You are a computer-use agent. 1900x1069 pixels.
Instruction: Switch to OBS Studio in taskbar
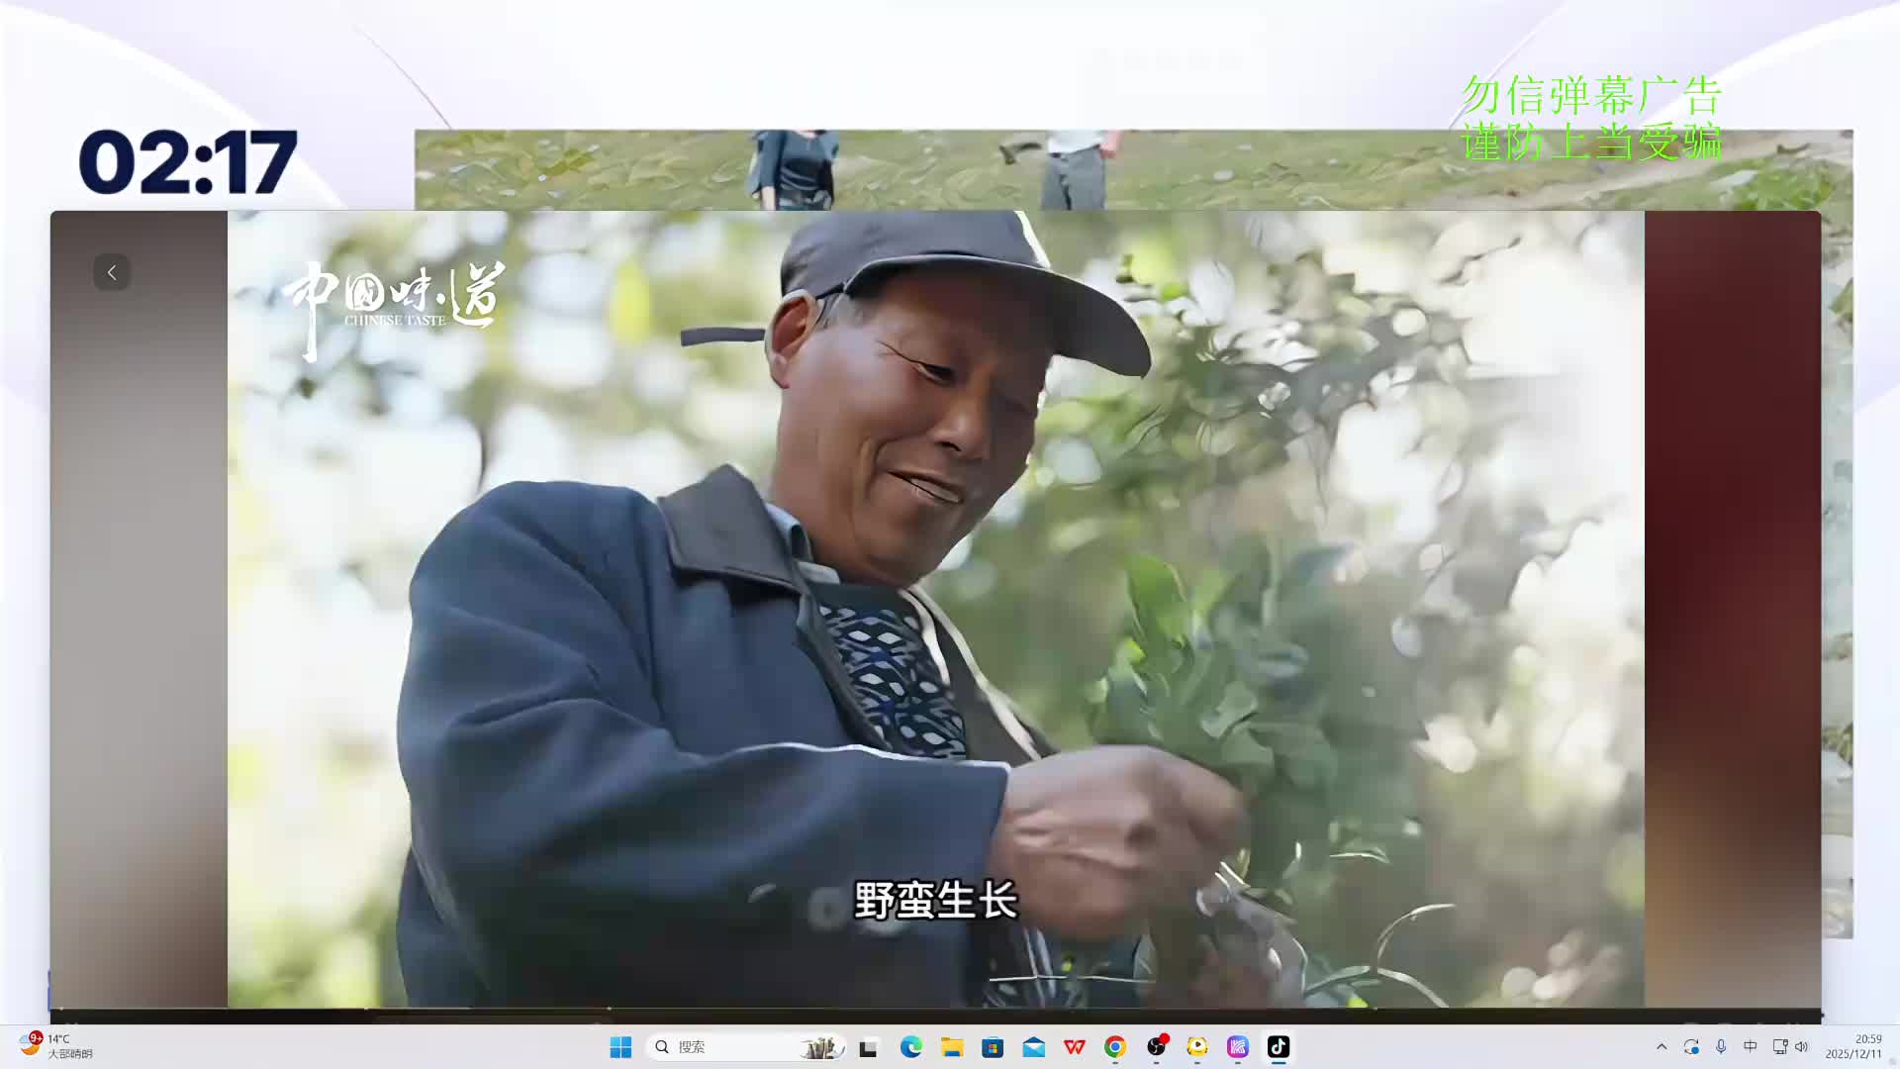pyautogui.click(x=1156, y=1046)
